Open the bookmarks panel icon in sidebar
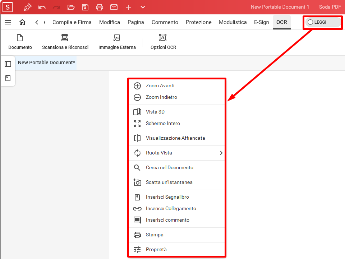Screen dimensions: 345x259 tap(8, 78)
